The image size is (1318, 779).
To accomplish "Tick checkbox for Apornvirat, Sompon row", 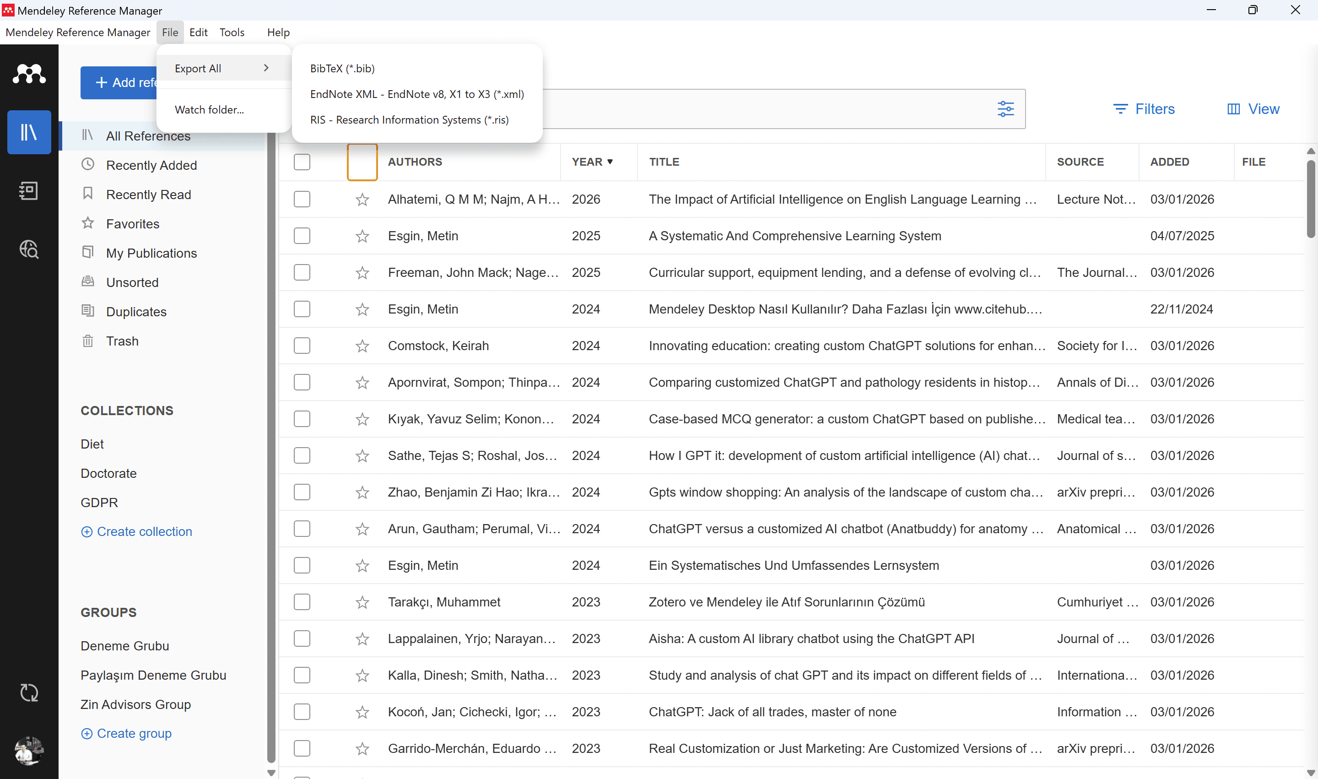I will coord(302,382).
